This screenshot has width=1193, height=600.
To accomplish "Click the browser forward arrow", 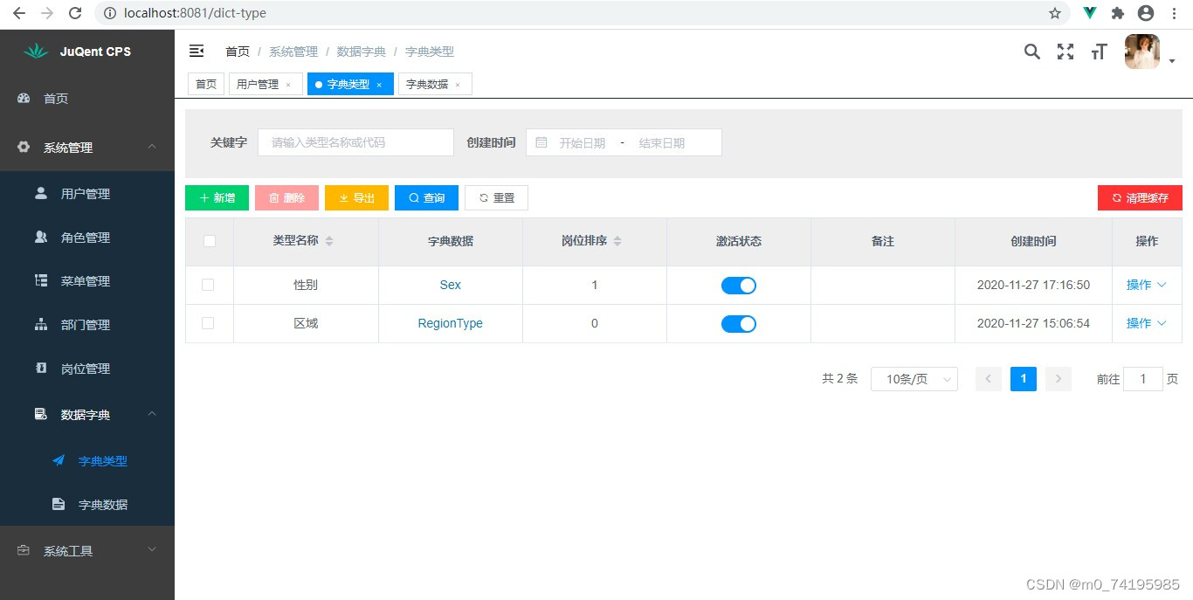I will pos(46,13).
